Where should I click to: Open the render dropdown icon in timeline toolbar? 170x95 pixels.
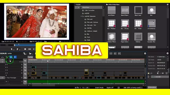(x=119, y=53)
